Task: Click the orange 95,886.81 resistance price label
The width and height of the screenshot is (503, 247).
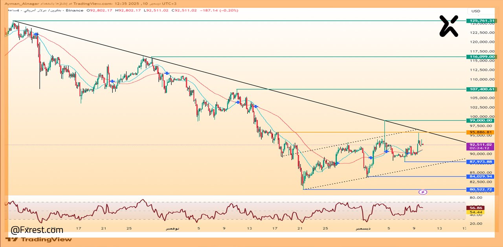Action: (x=480, y=132)
